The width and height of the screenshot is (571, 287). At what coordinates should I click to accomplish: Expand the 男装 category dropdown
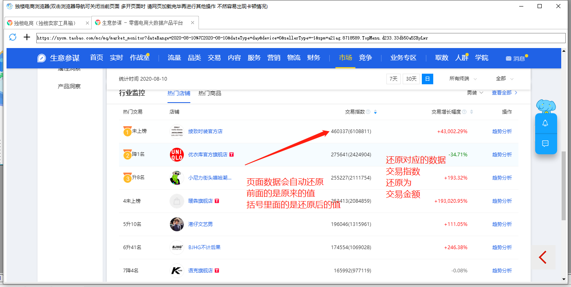point(475,93)
